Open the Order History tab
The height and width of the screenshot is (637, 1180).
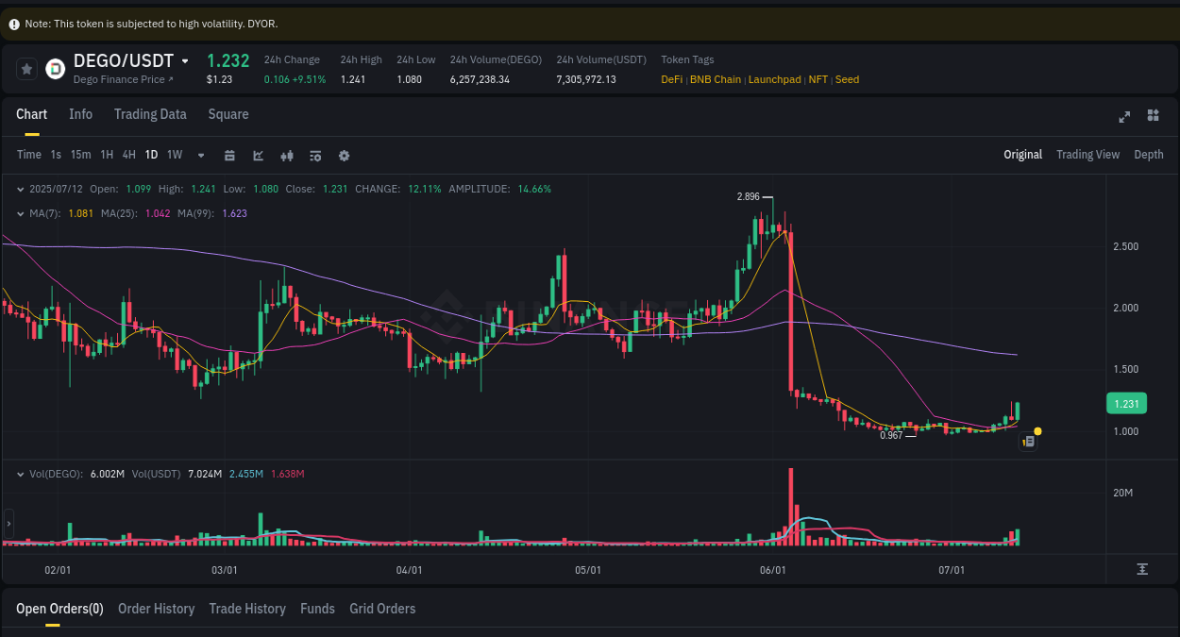coord(156,609)
